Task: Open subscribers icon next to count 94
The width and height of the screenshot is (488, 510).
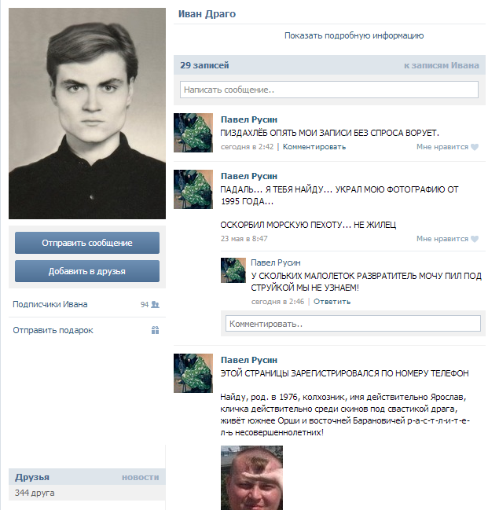Action: (x=155, y=305)
